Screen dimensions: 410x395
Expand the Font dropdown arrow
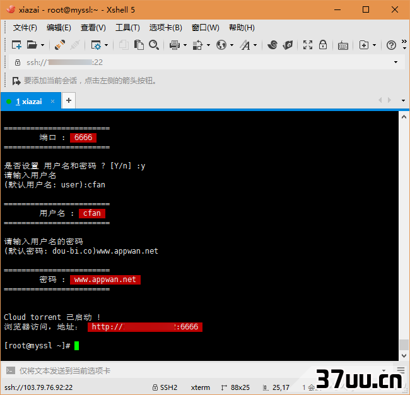(255, 45)
